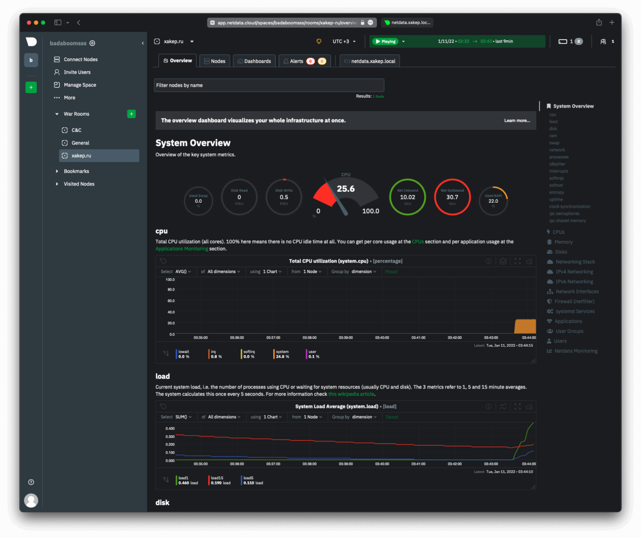Image resolution: width=641 pixels, height=538 pixels.
Task: Click the info icon on the CPU chart
Action: point(489,261)
